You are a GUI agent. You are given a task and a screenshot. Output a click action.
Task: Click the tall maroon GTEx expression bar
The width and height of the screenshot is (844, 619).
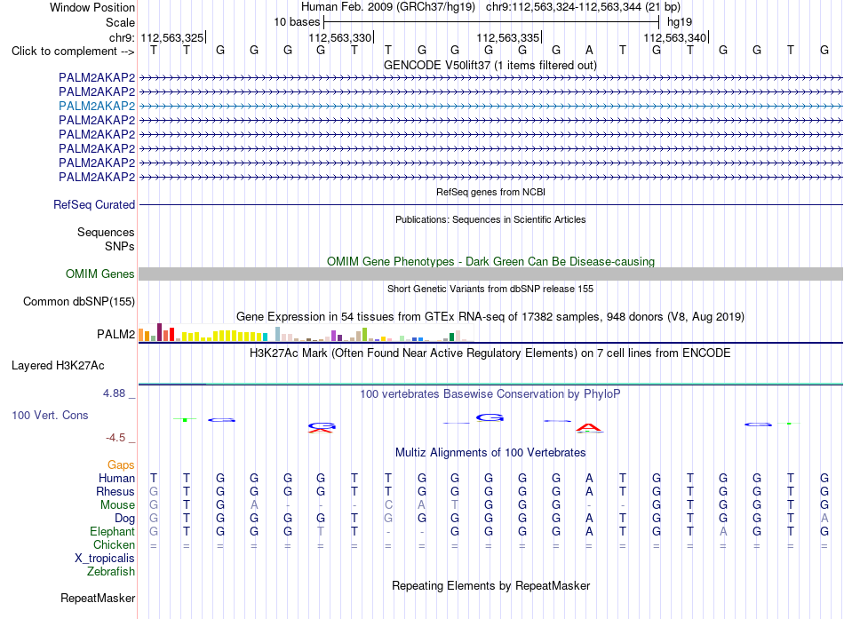coord(159,332)
